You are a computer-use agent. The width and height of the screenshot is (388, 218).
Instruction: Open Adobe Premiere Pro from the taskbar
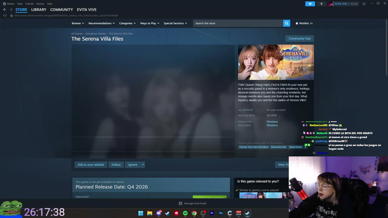212,213
